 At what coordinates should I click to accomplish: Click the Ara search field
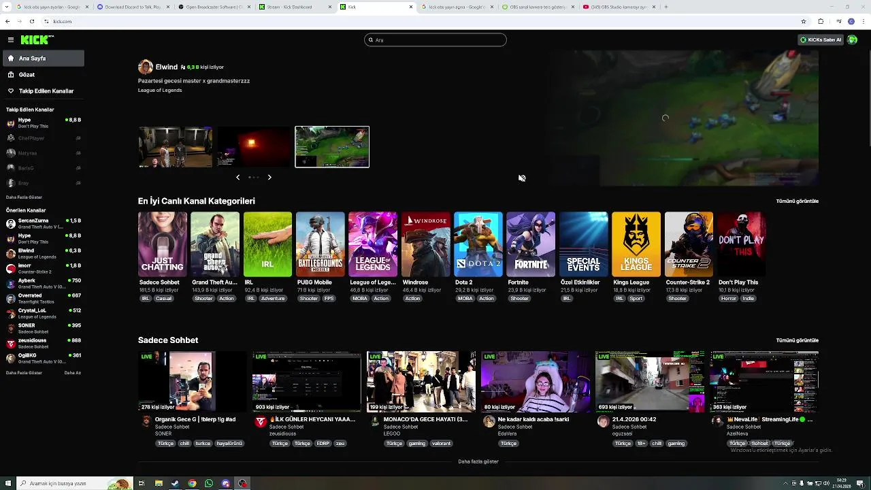point(435,40)
